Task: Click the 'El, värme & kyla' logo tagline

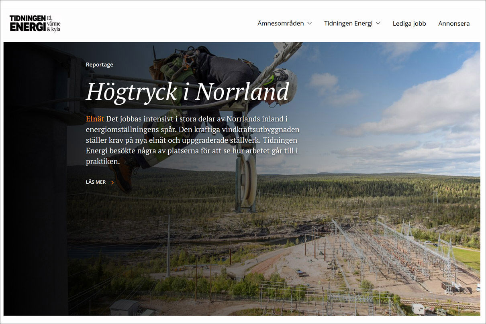Action: coord(54,23)
